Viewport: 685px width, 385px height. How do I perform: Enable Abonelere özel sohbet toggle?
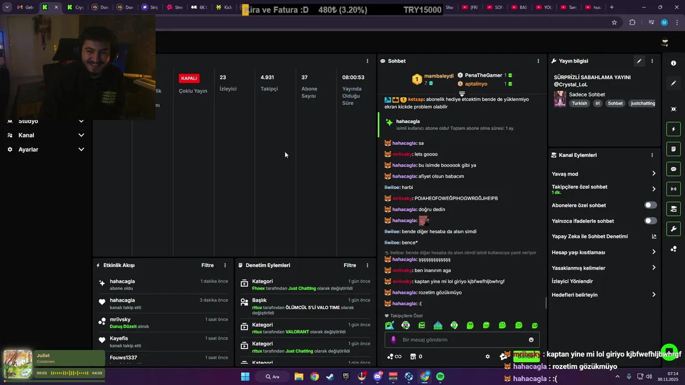(650, 205)
